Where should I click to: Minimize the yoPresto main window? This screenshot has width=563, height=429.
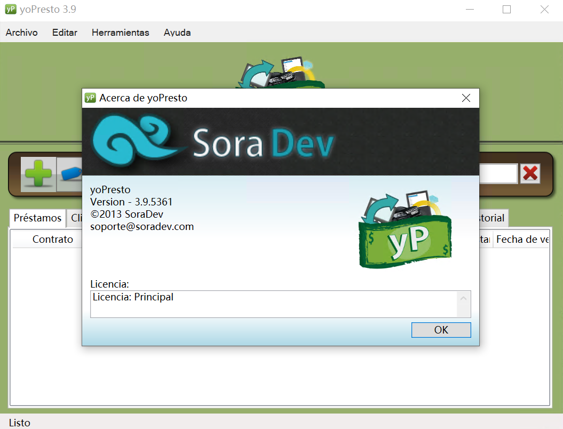[470, 9]
